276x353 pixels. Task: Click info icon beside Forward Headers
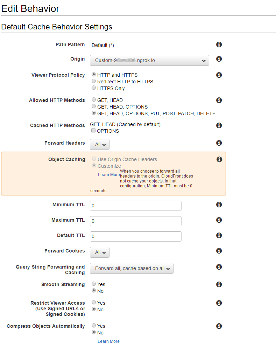[x=219, y=143]
